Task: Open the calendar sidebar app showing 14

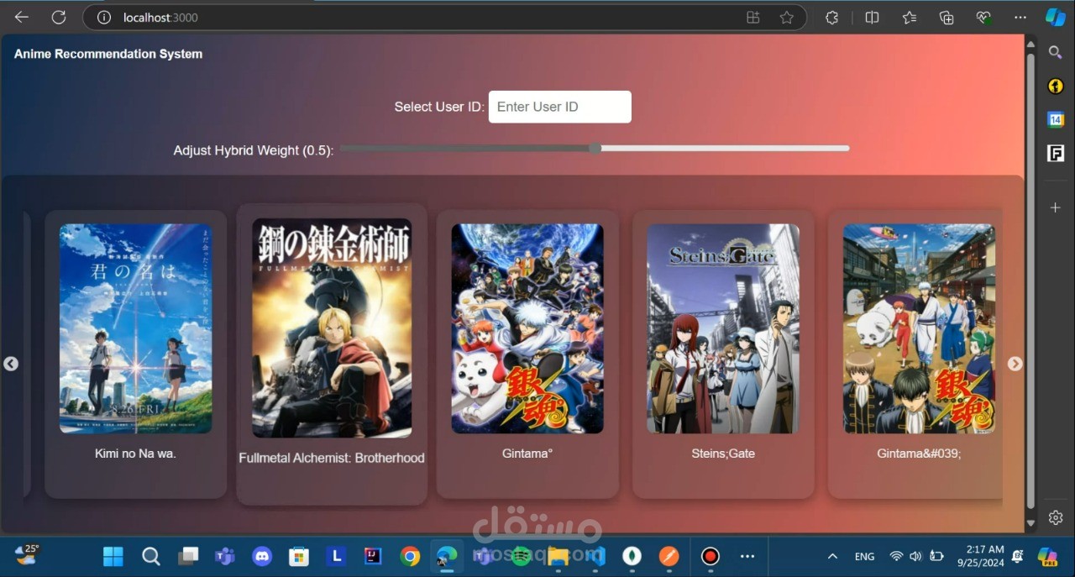Action: tap(1056, 119)
